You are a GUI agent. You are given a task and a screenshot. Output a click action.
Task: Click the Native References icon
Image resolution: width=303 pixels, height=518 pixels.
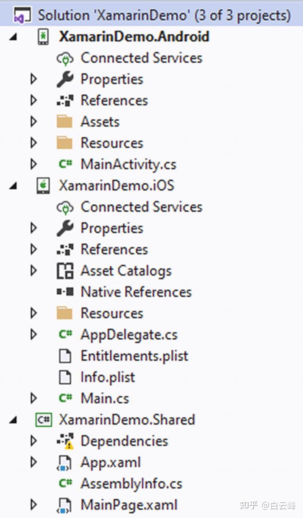click(x=65, y=292)
